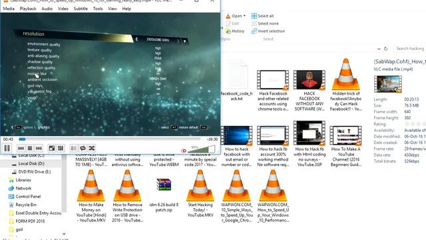Select facebook_code_hack.txt file
The width and height of the screenshot is (426, 240).
pyautogui.click(x=237, y=81)
